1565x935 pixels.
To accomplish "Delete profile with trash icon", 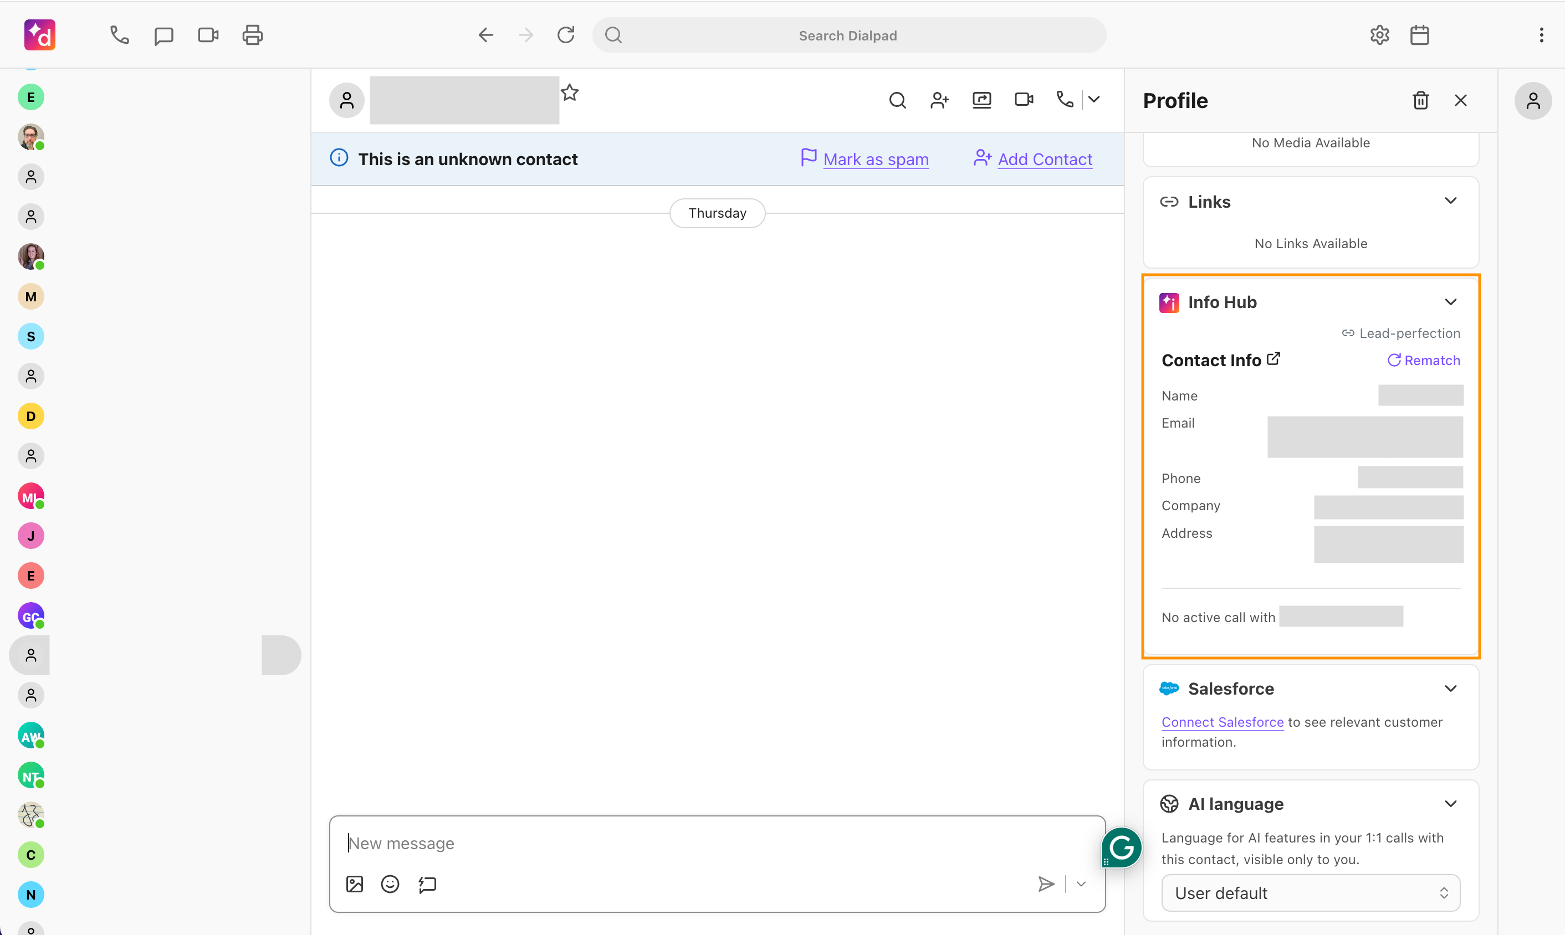I will pyautogui.click(x=1421, y=100).
